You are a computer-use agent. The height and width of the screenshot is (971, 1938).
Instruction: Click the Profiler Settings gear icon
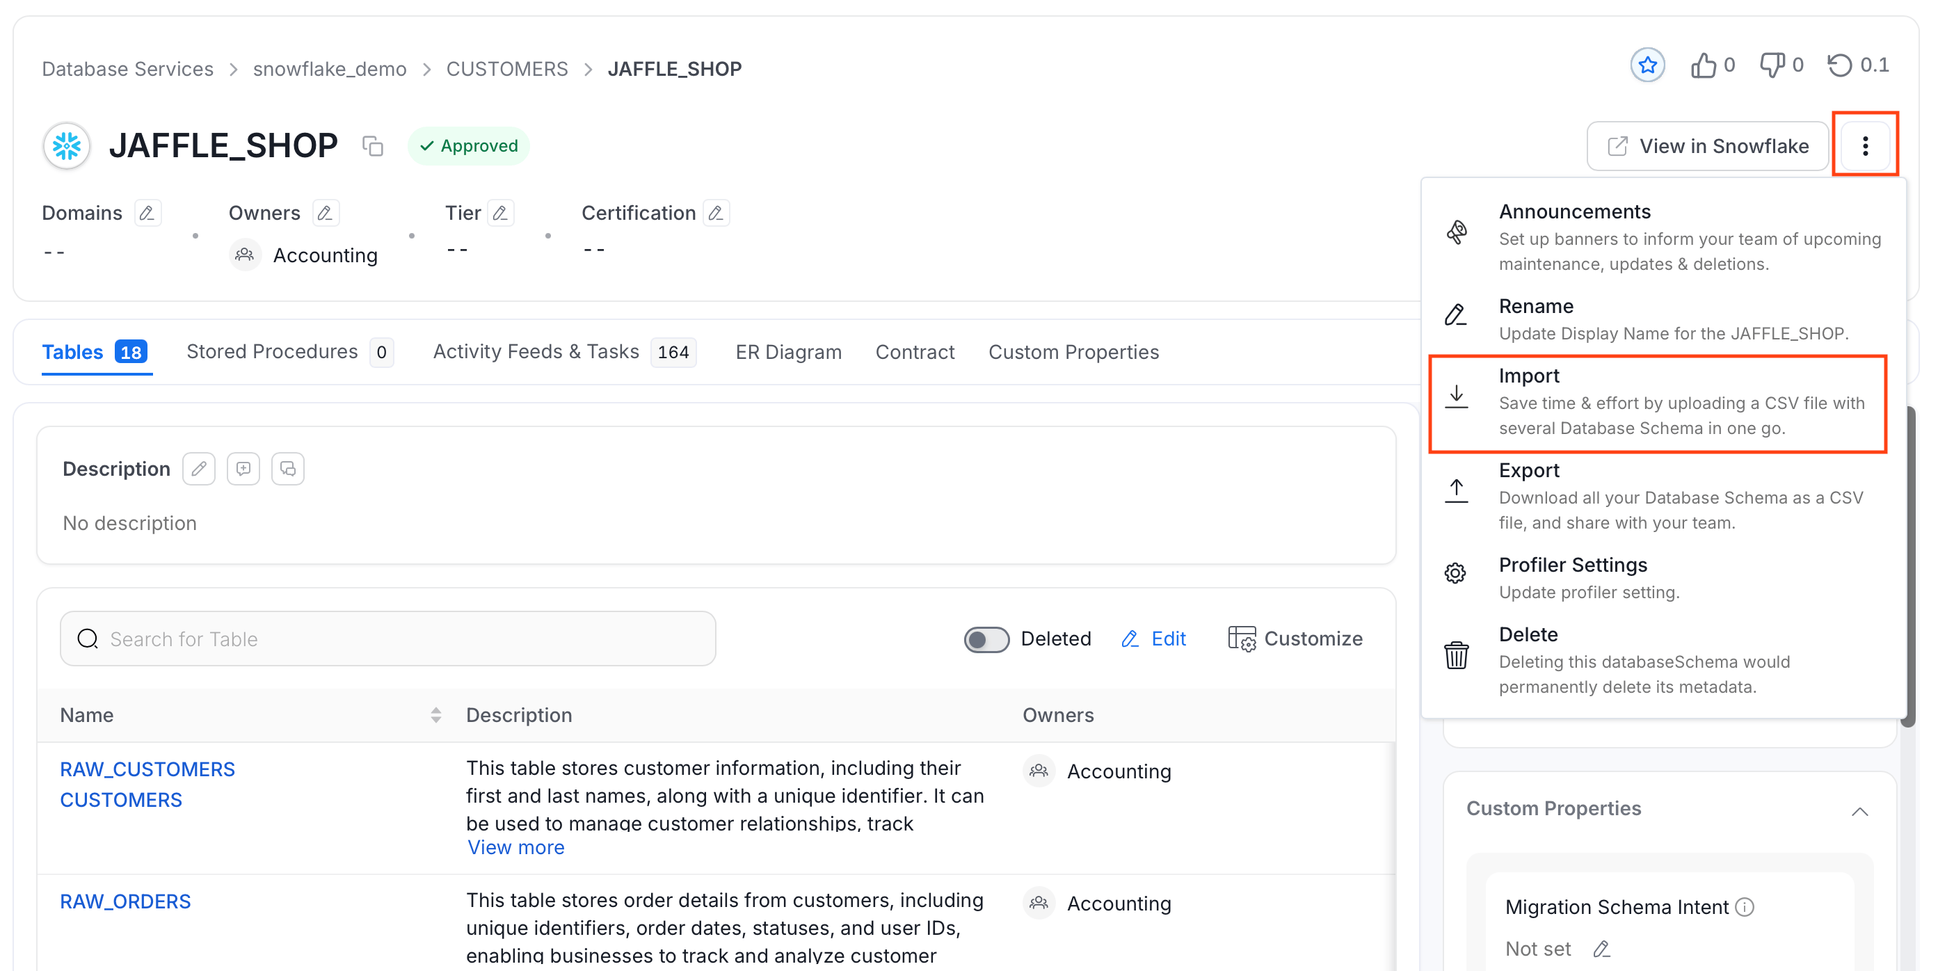click(1455, 572)
